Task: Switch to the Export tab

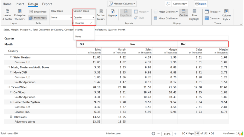Action: [47, 4]
